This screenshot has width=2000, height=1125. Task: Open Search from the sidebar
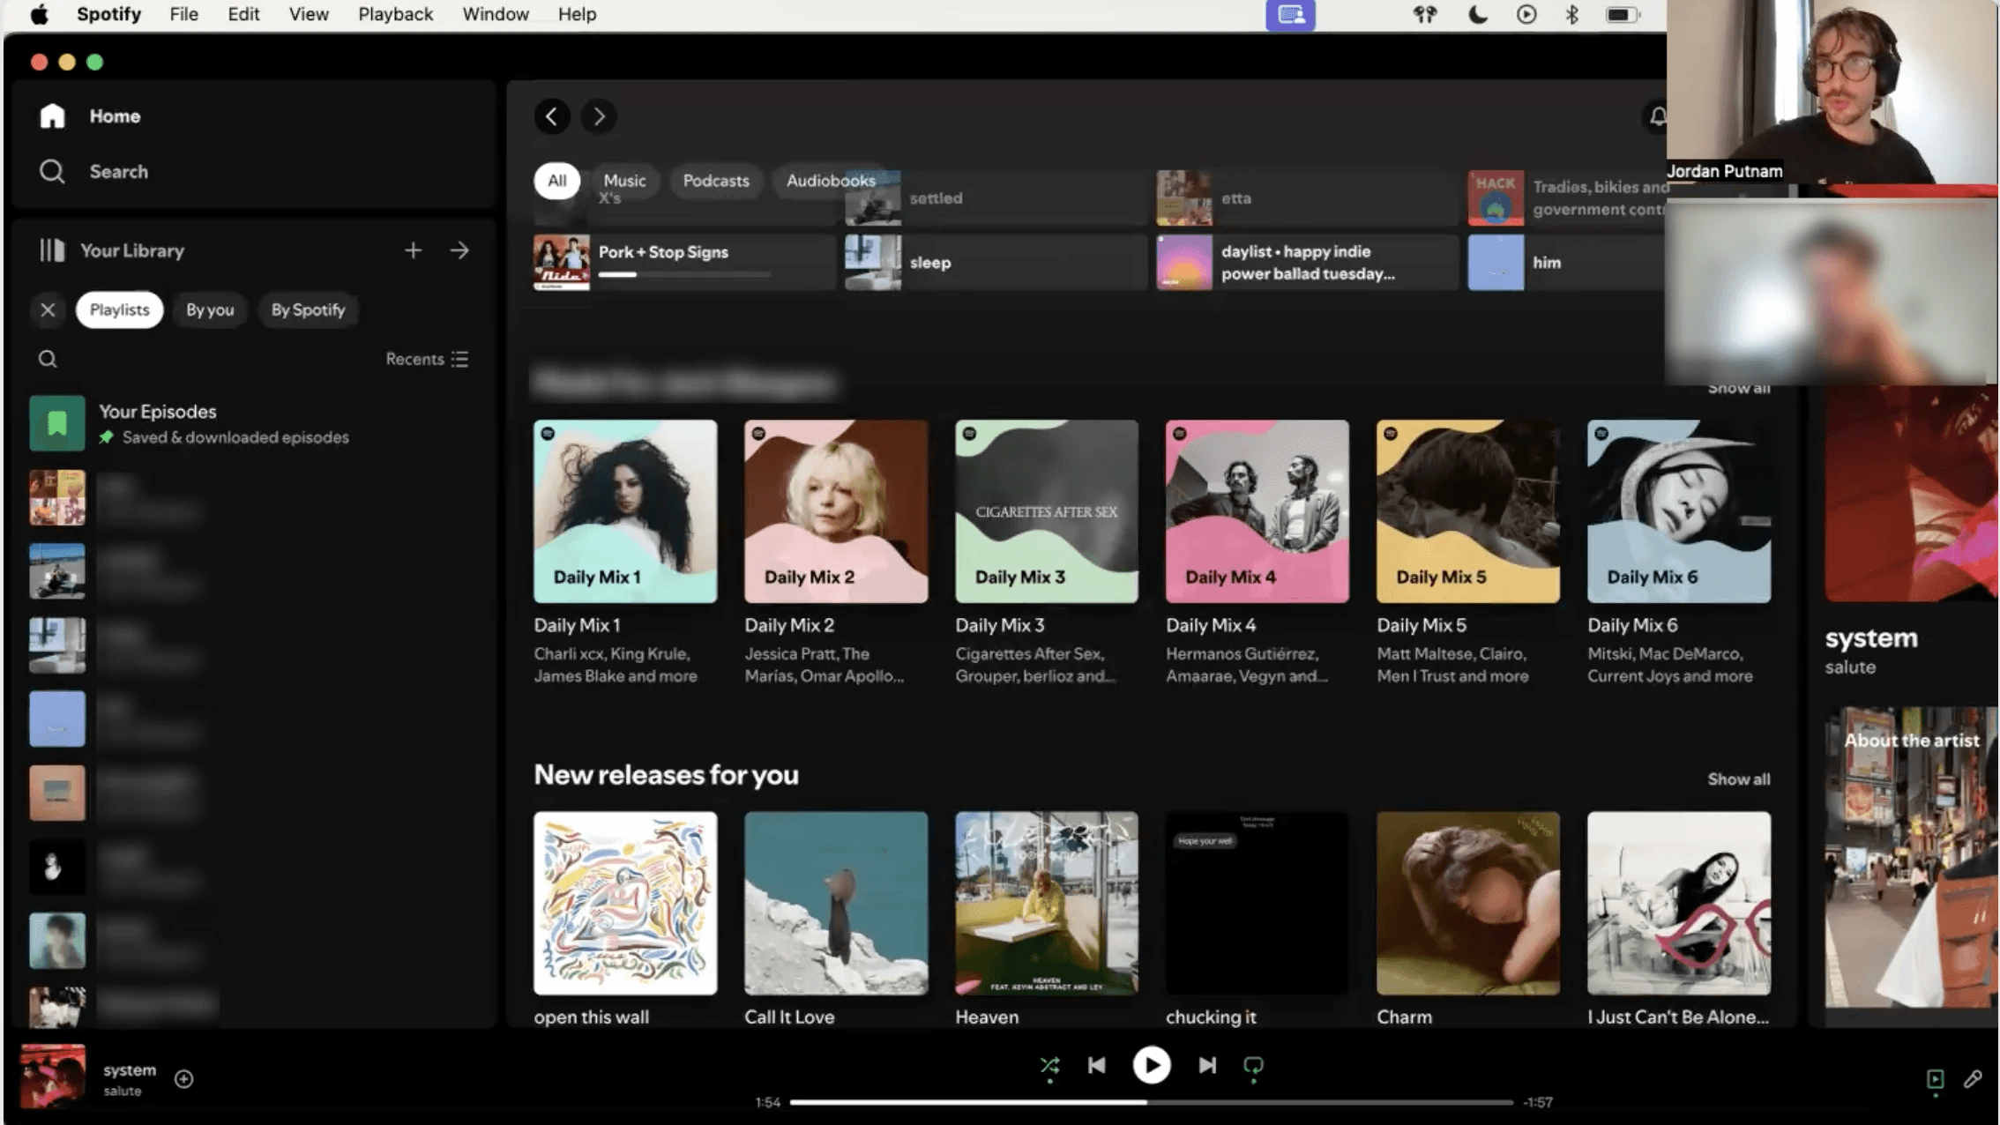(93, 171)
